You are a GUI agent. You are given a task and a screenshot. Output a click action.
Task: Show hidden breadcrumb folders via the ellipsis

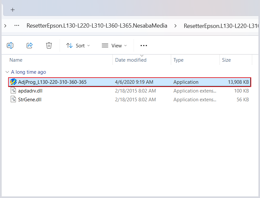point(17,26)
